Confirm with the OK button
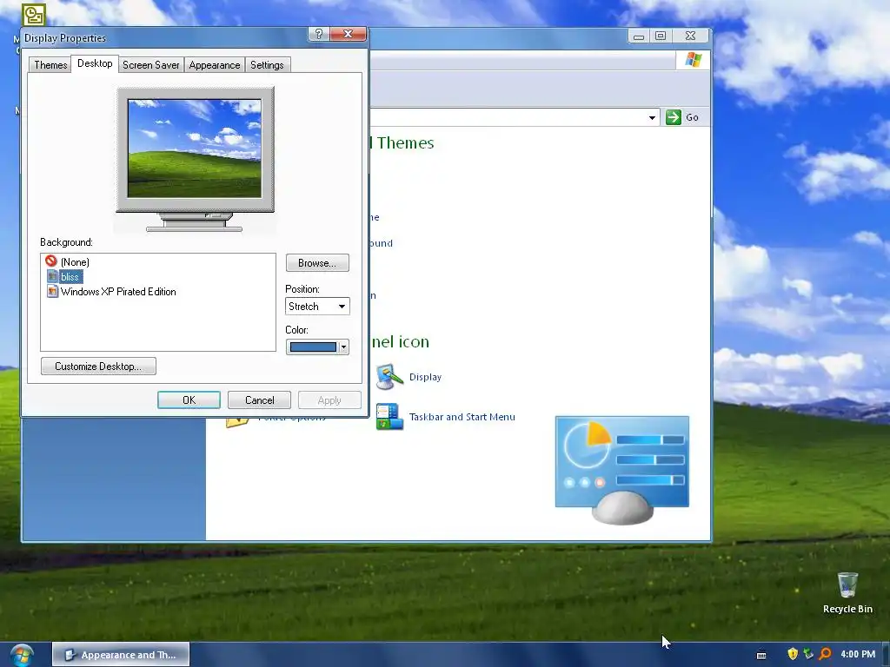This screenshot has height=667, width=890. 189,400
